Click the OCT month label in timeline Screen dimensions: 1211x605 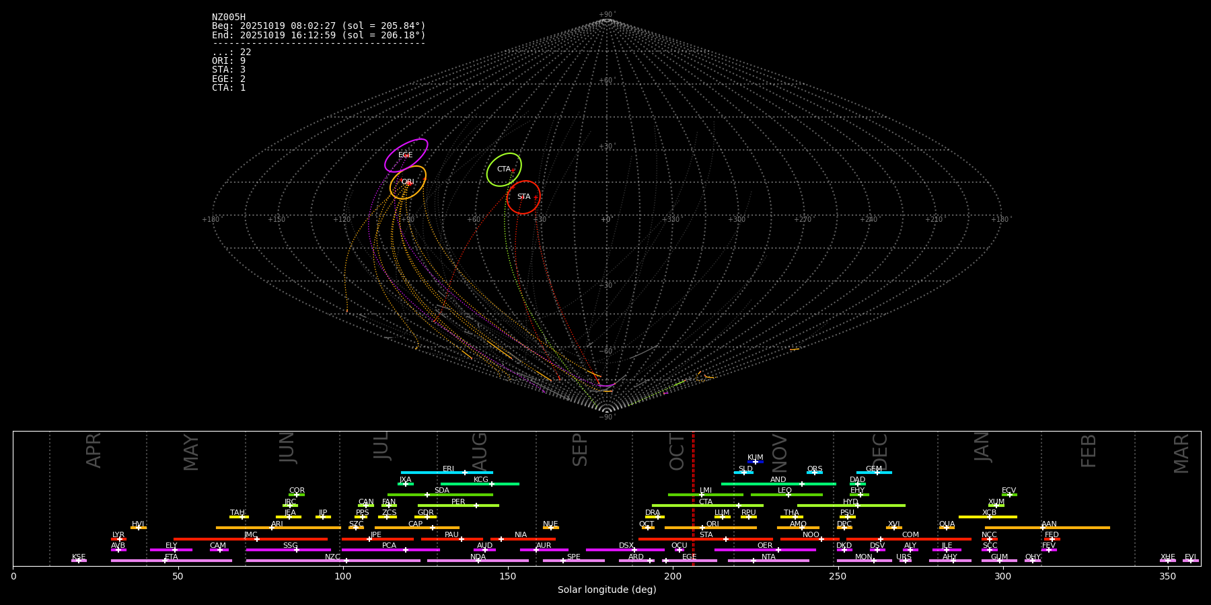(x=677, y=452)
